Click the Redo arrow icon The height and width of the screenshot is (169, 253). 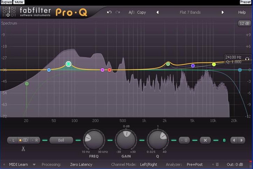click(118, 12)
